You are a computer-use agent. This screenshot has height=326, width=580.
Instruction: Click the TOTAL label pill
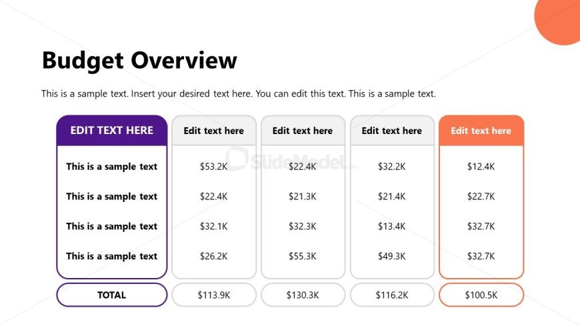(x=112, y=295)
